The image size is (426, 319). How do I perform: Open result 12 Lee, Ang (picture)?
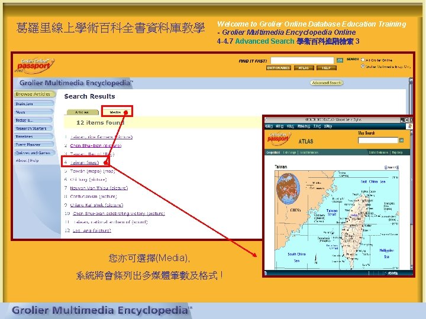[92, 230]
